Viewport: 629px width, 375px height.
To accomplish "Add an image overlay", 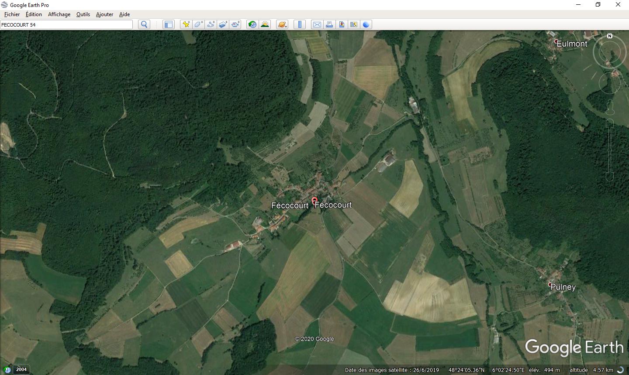I will (x=223, y=24).
